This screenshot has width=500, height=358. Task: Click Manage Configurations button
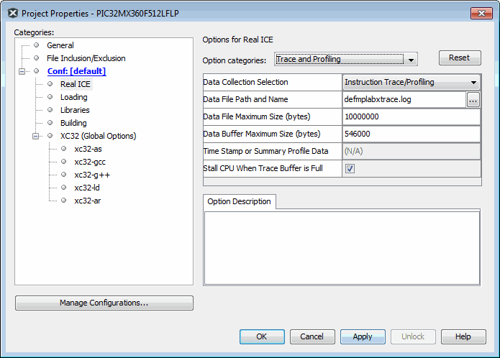(x=104, y=303)
